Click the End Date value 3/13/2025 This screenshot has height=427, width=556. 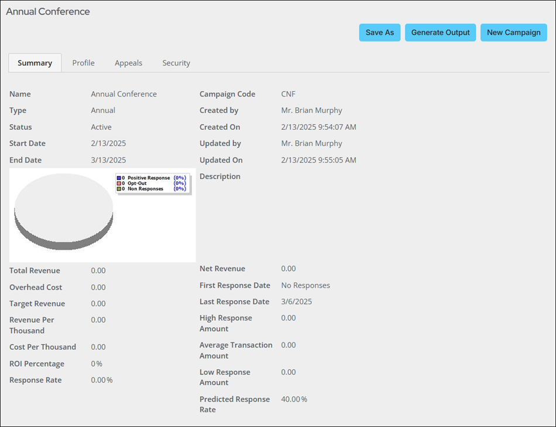108,160
